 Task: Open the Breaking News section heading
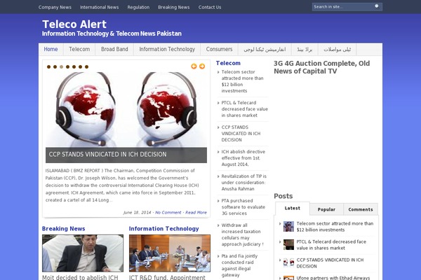pyautogui.click(x=63, y=229)
